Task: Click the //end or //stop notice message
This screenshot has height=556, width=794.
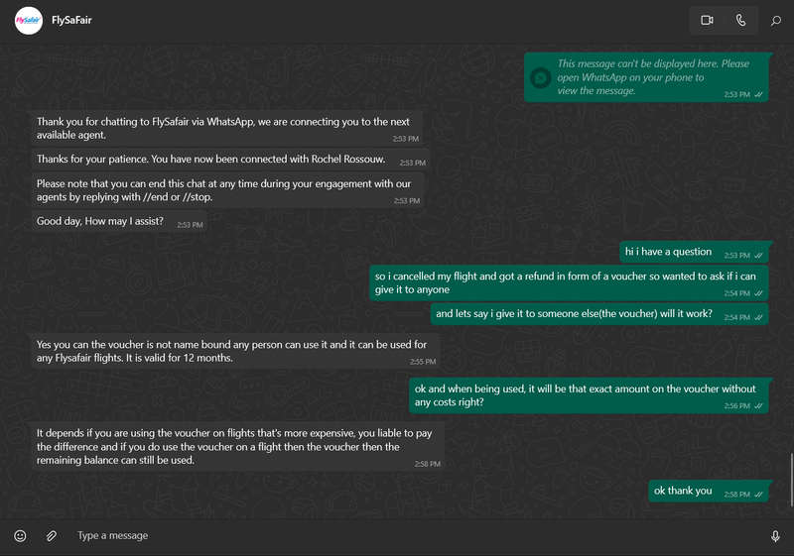Action: (x=228, y=191)
